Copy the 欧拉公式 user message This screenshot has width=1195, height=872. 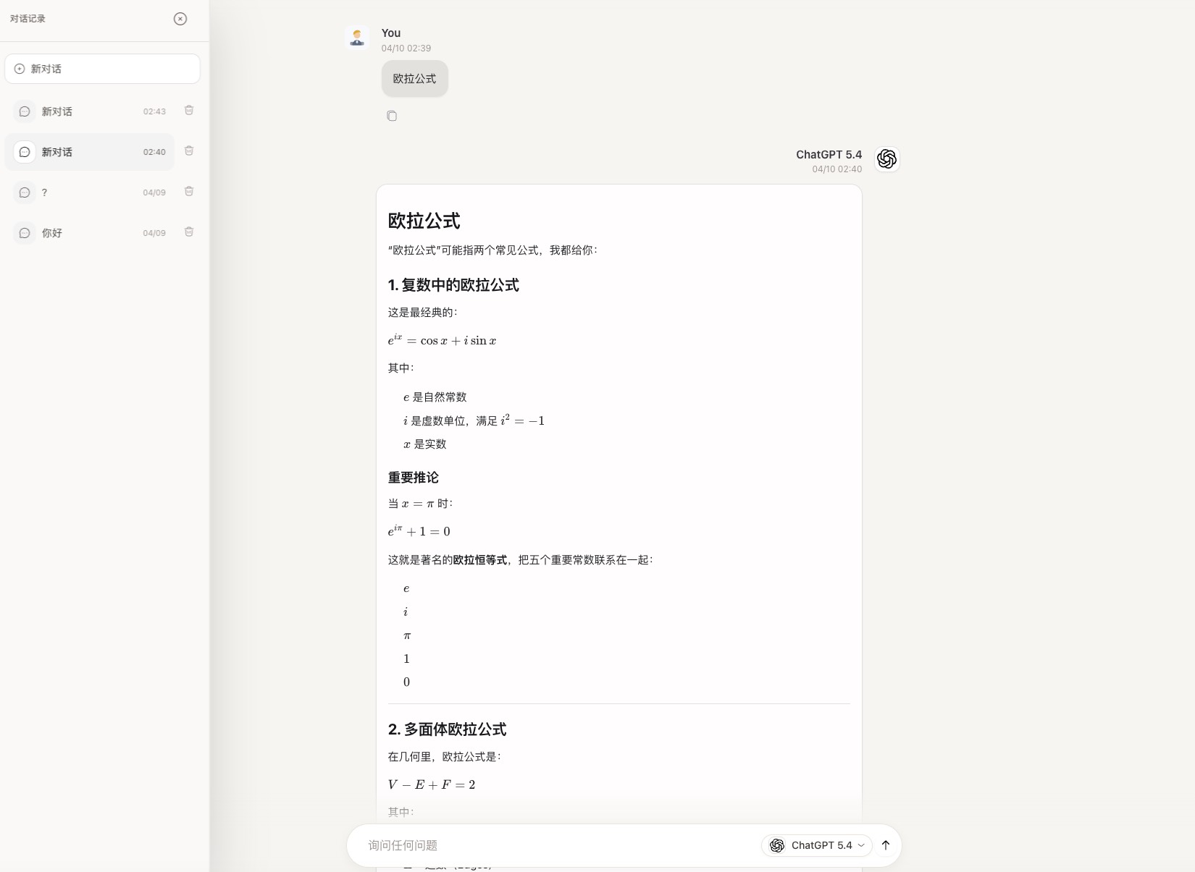[x=392, y=116]
